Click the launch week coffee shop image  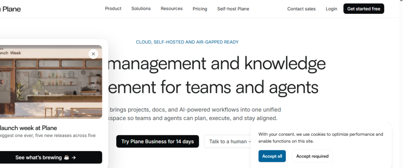pos(51,82)
